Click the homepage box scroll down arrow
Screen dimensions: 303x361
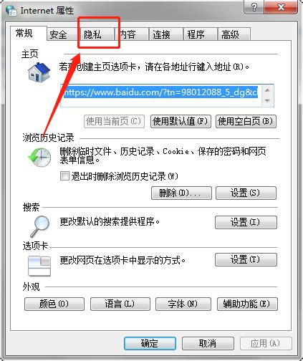tap(267, 101)
